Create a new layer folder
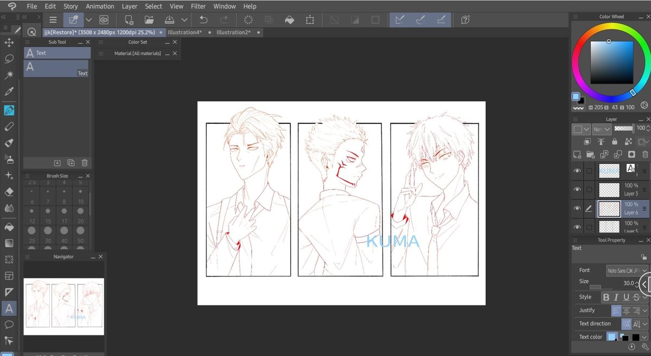The height and width of the screenshot is (356, 651). pyautogui.click(x=590, y=155)
